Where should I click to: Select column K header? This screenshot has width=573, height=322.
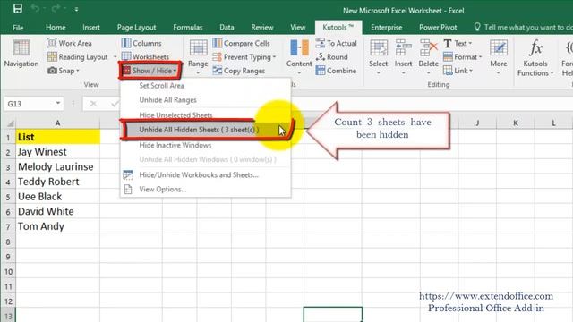516,123
